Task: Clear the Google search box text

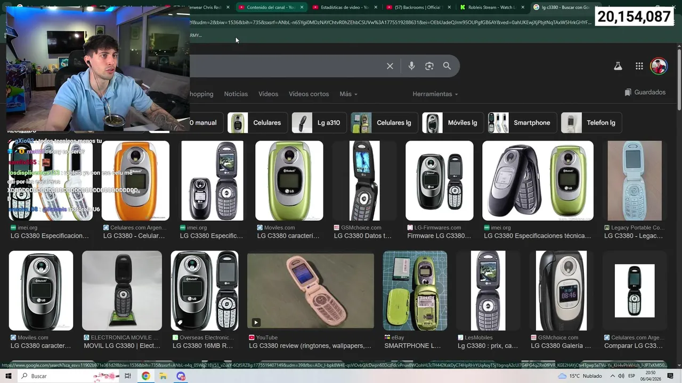Action: pos(390,66)
